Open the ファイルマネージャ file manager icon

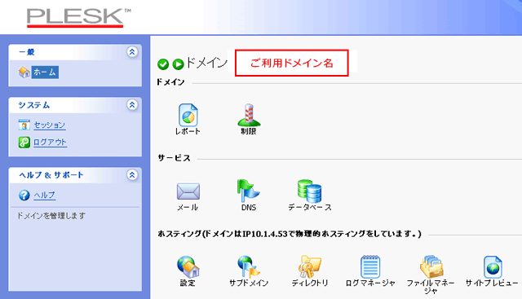point(431,266)
